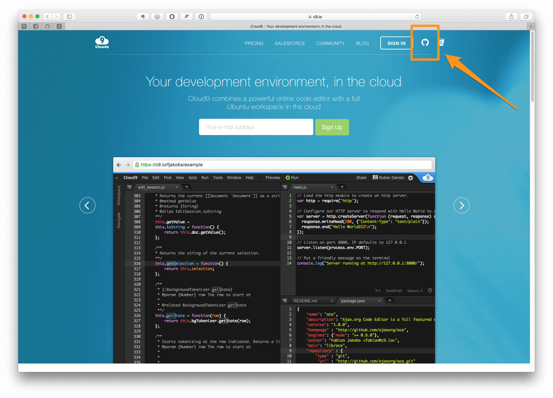
Task: Collapse the IDE menu bar with up arrow
Action: (116, 178)
